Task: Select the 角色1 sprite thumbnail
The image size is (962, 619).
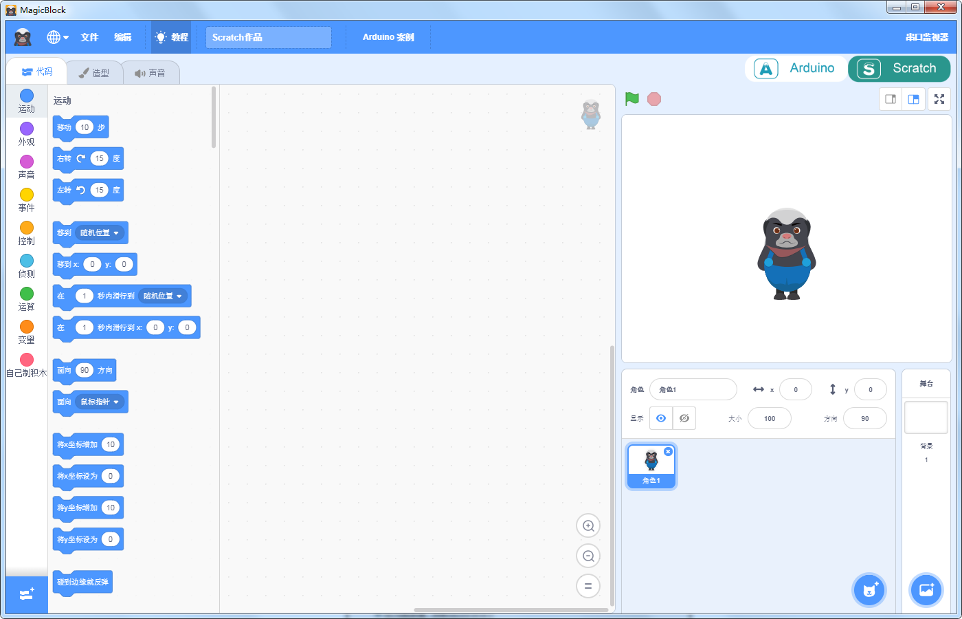Action: 651,466
